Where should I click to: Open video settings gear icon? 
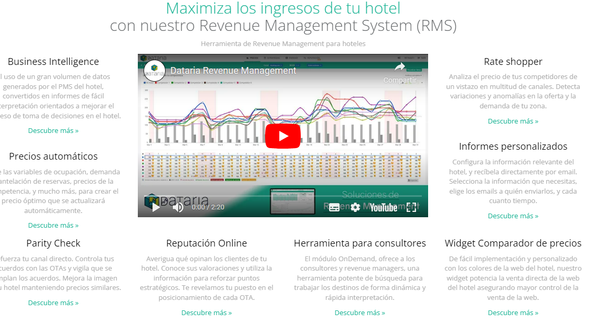355,208
